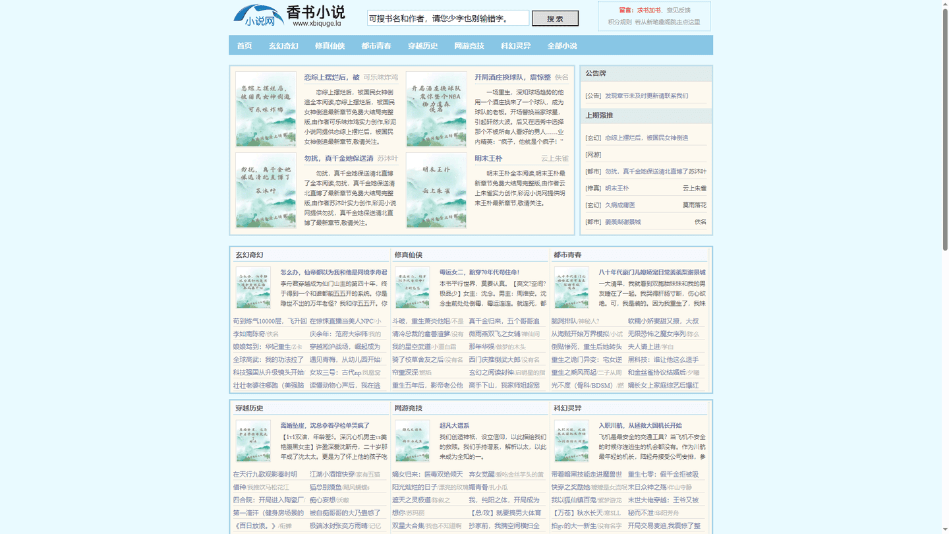Open the 修真仙侠 navigation category
949x534 pixels.
[x=330, y=45]
